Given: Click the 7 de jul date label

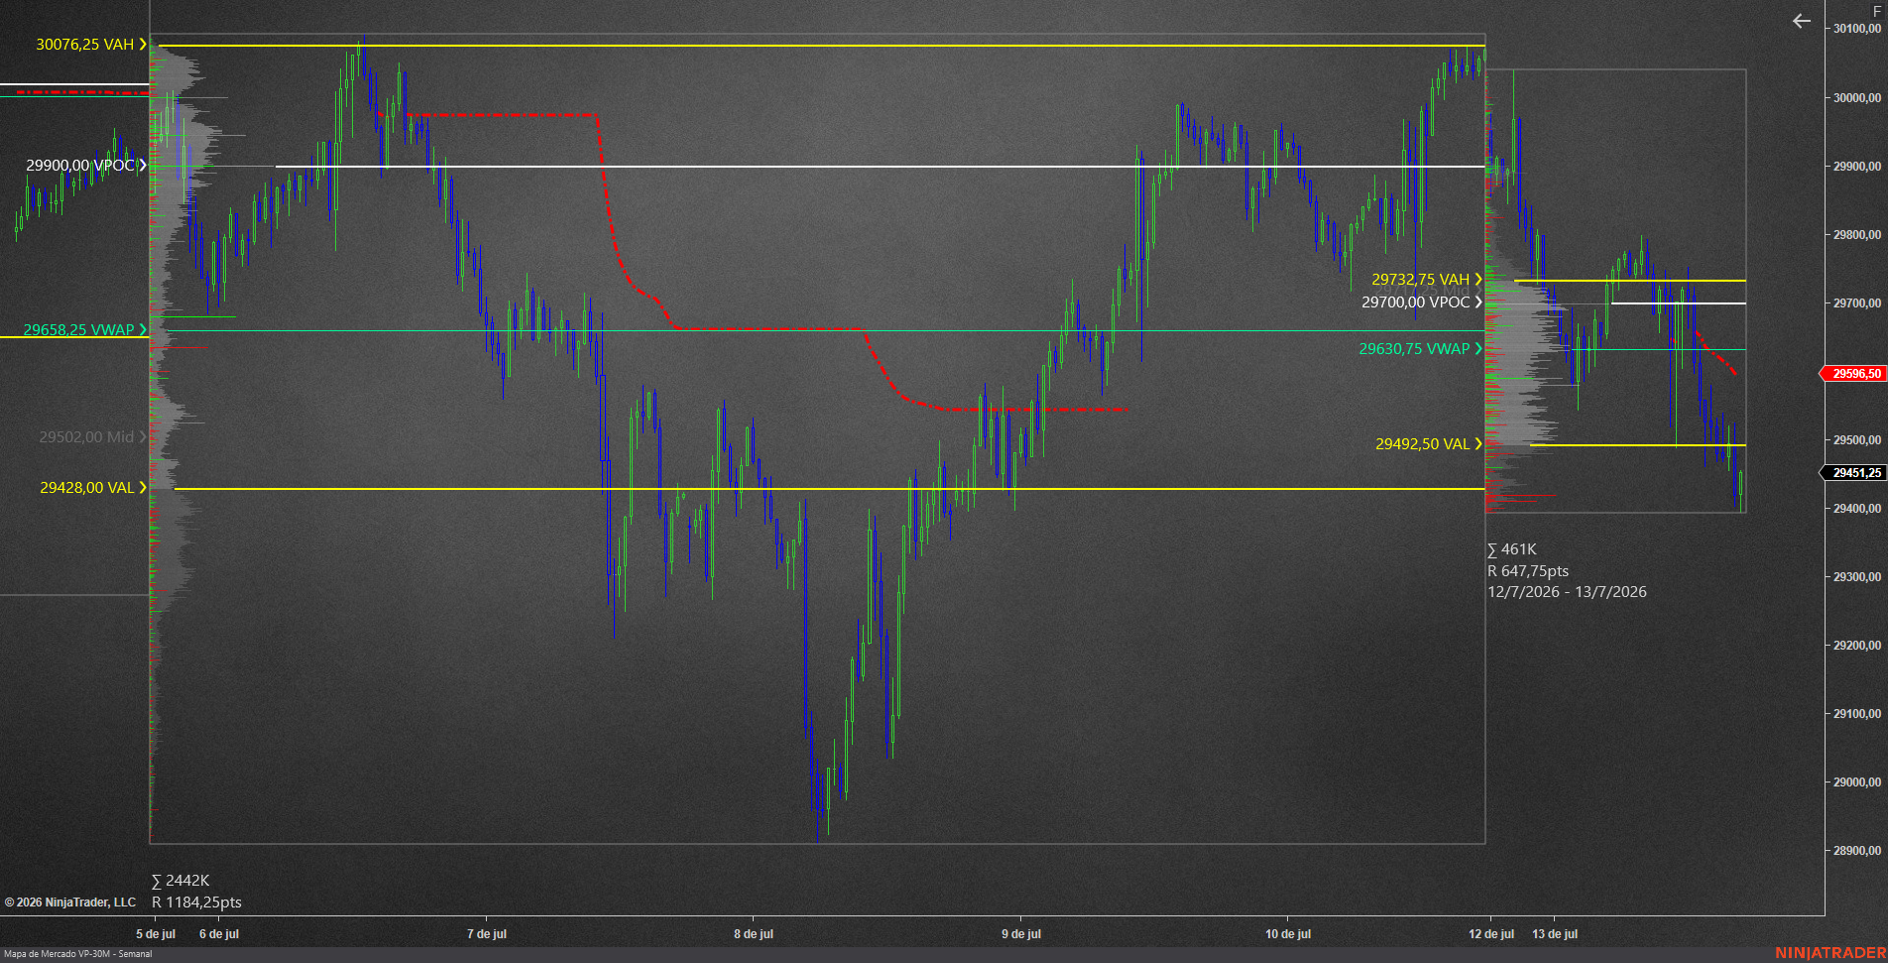Looking at the screenshot, I should (x=487, y=934).
